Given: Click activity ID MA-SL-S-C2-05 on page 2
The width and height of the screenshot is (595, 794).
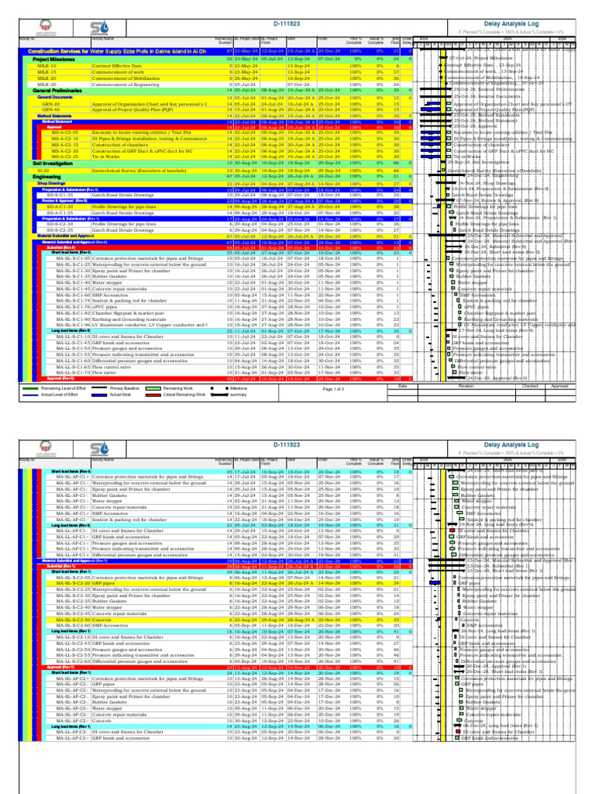Looking at the screenshot, I should coord(74,577).
